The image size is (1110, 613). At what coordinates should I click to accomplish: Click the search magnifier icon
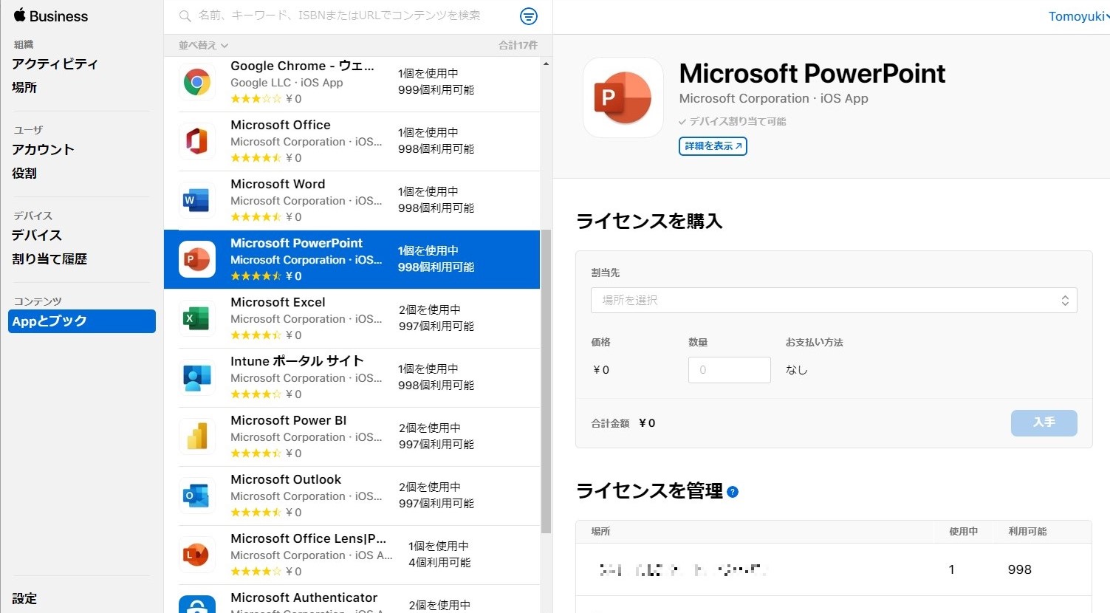185,16
